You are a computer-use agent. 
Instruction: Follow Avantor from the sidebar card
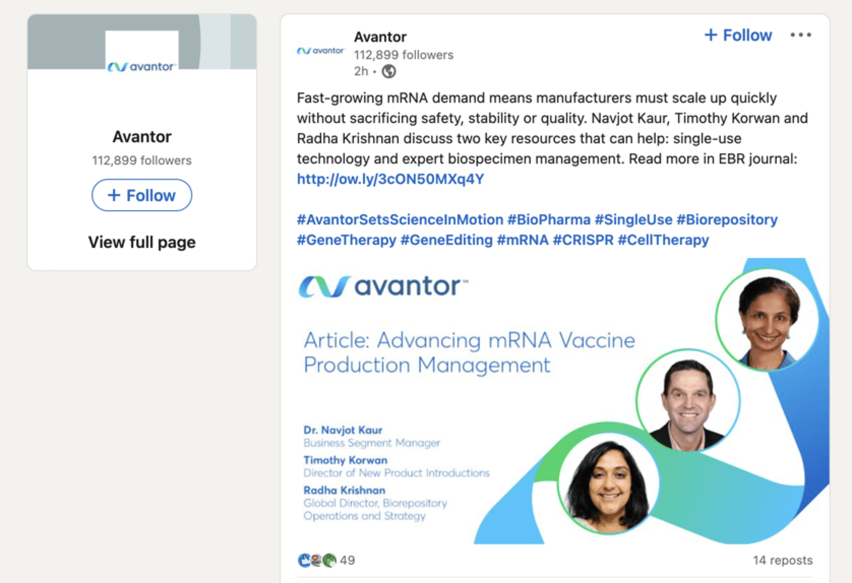pos(142,195)
